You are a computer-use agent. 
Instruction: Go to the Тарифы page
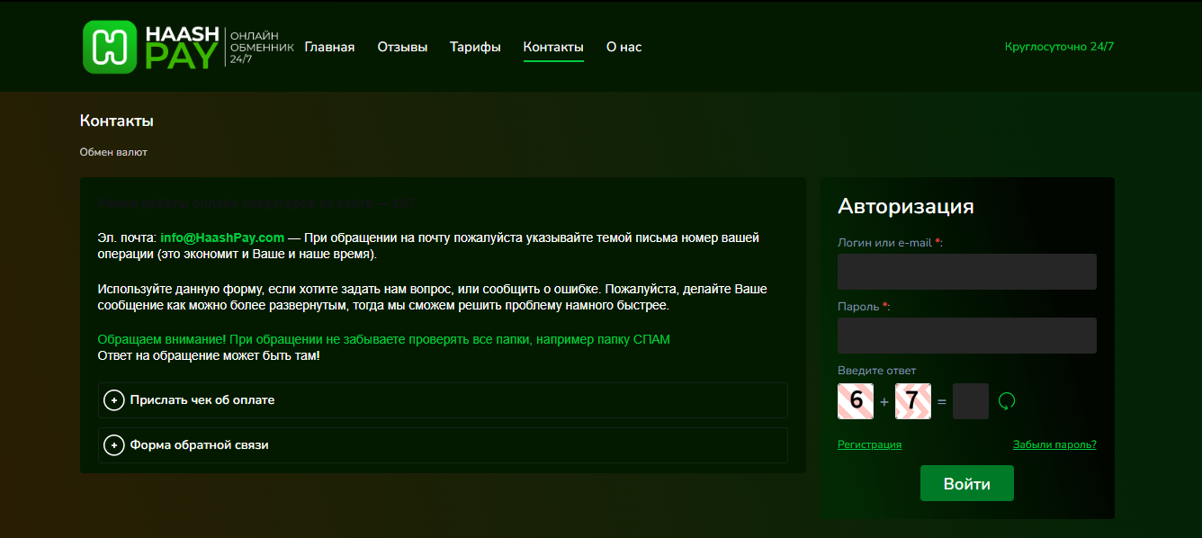[x=475, y=47]
